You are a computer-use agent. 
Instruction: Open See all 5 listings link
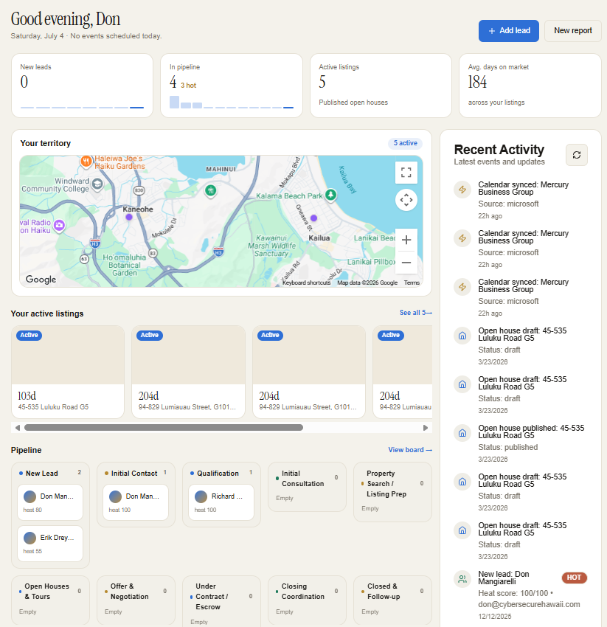pos(415,313)
